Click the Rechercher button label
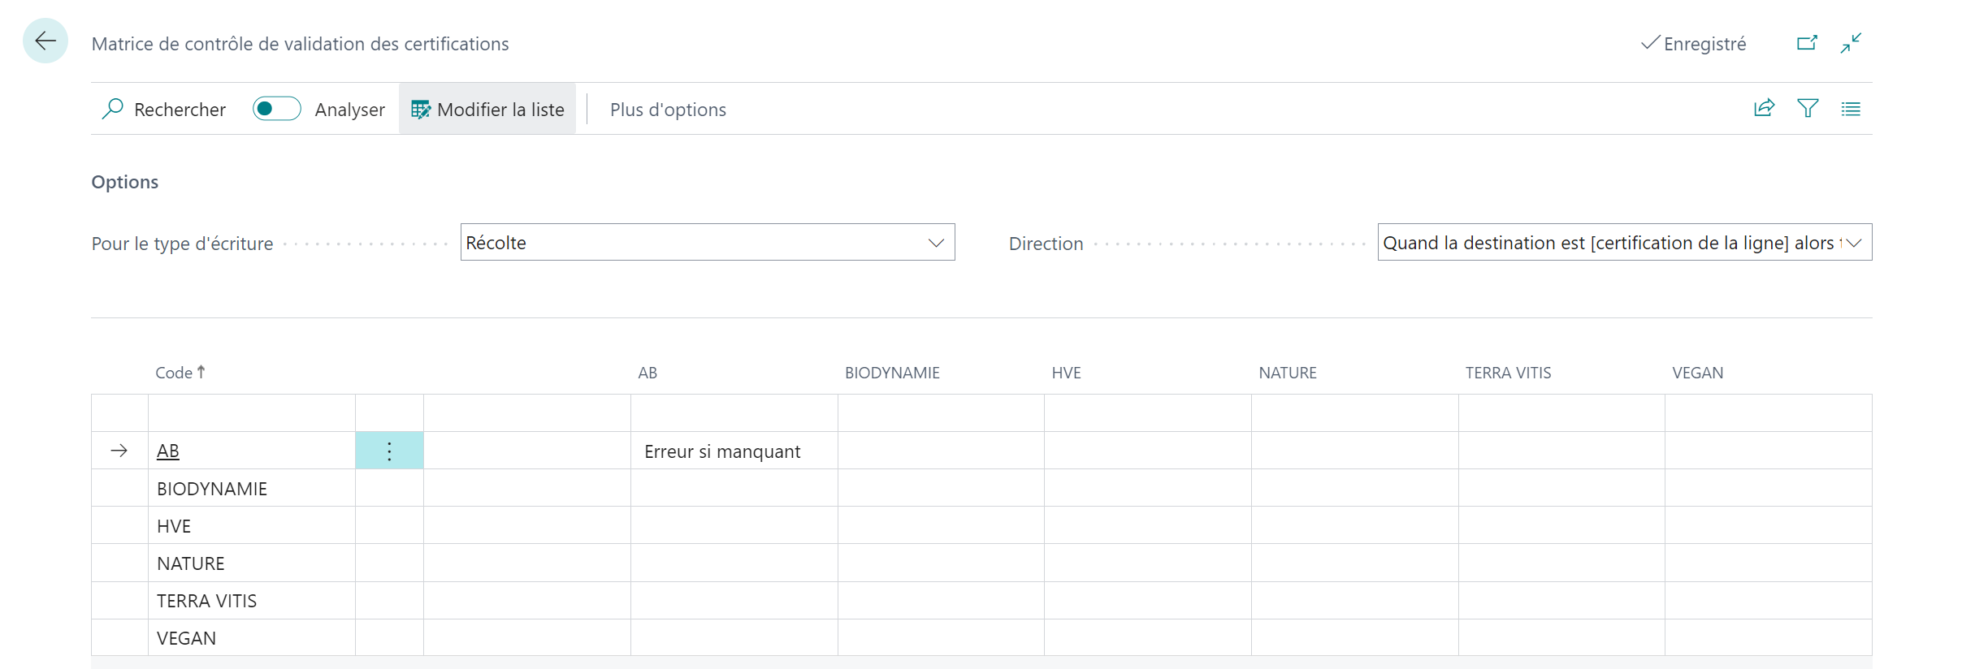Image resolution: width=1962 pixels, height=669 pixels. pos(180,110)
